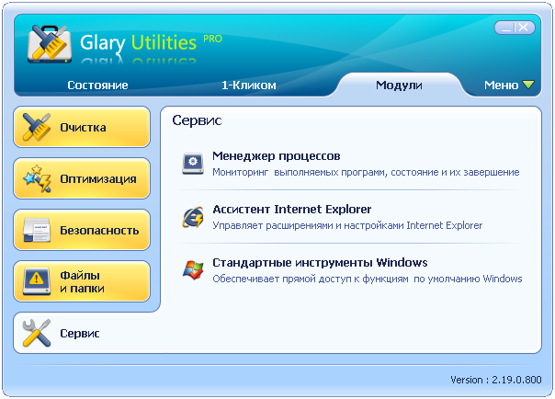Click the stars and lightning Оптимизация icon
This screenshot has height=399, width=555.
[x=37, y=178]
